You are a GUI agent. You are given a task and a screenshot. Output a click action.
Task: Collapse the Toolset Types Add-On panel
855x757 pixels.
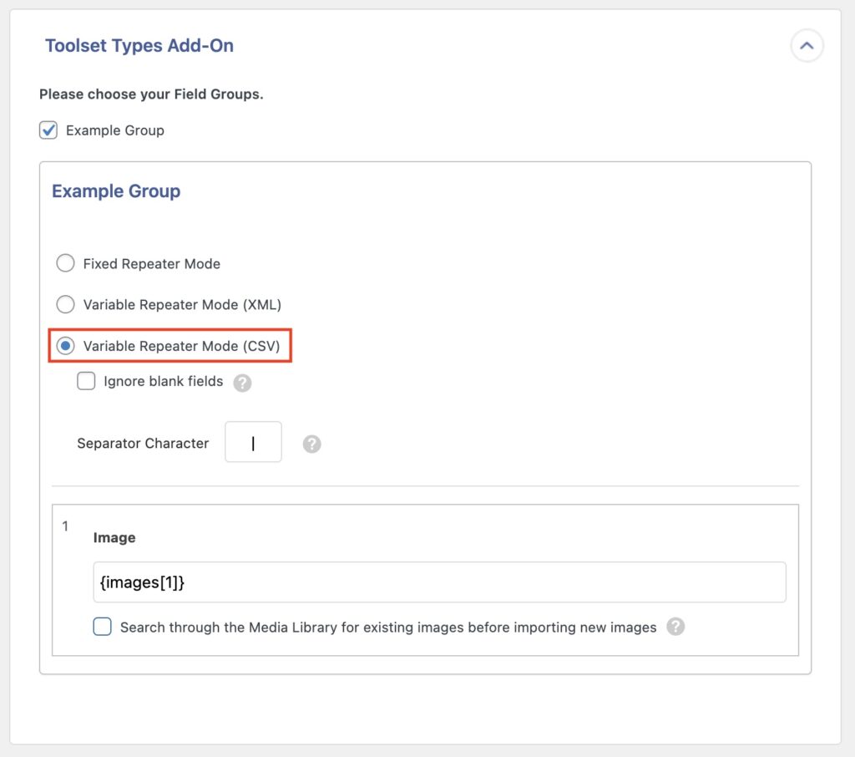click(x=807, y=46)
